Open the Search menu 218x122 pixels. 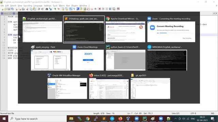click(13, 6)
